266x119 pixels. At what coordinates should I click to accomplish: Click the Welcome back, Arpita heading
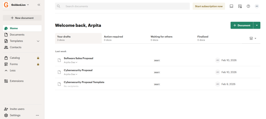(x=78, y=26)
